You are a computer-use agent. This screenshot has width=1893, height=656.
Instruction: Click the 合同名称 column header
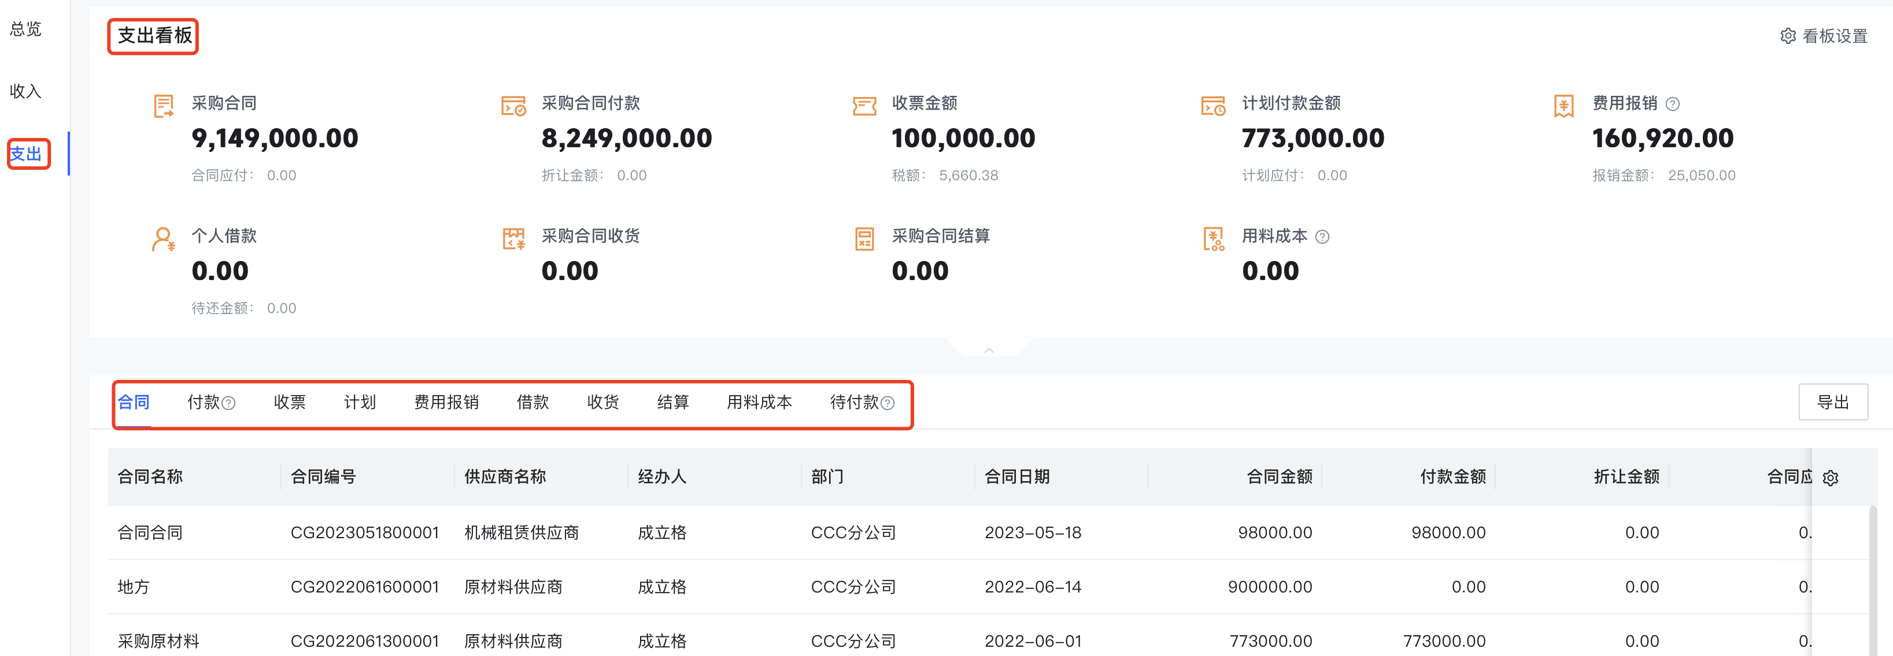150,477
